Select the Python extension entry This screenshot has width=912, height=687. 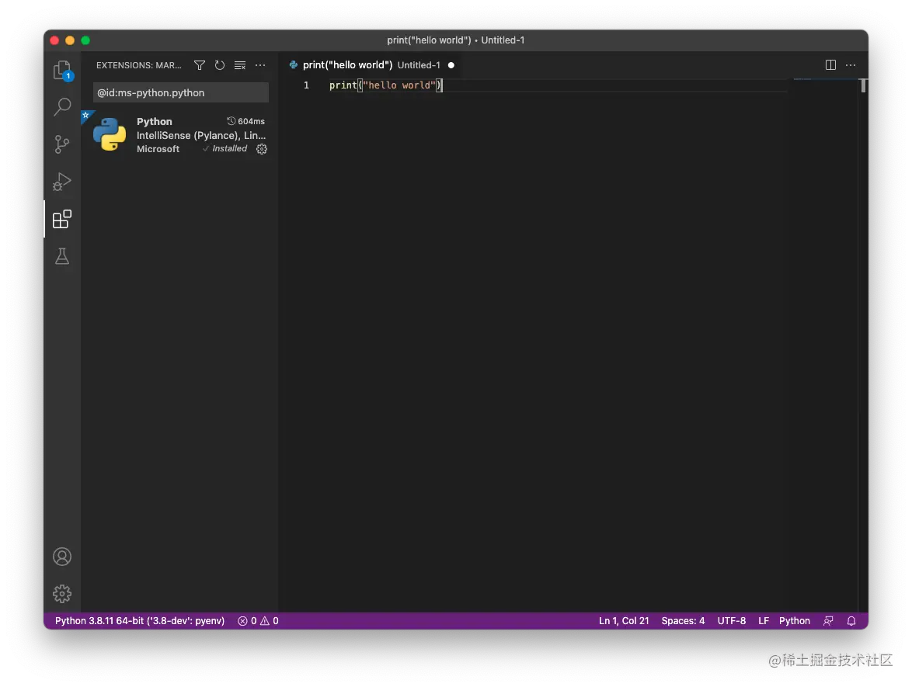[x=179, y=135]
